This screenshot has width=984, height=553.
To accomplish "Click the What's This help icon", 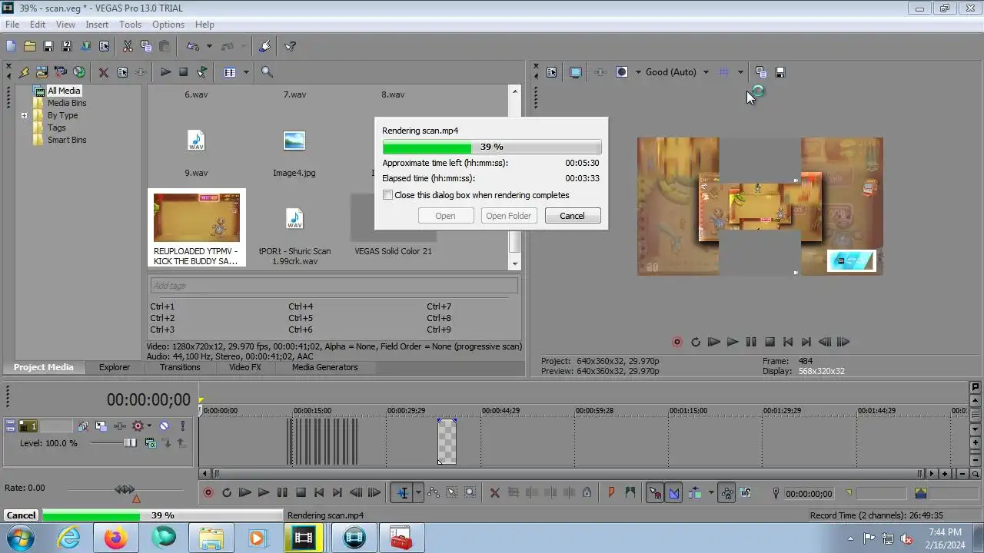I will 290,46.
